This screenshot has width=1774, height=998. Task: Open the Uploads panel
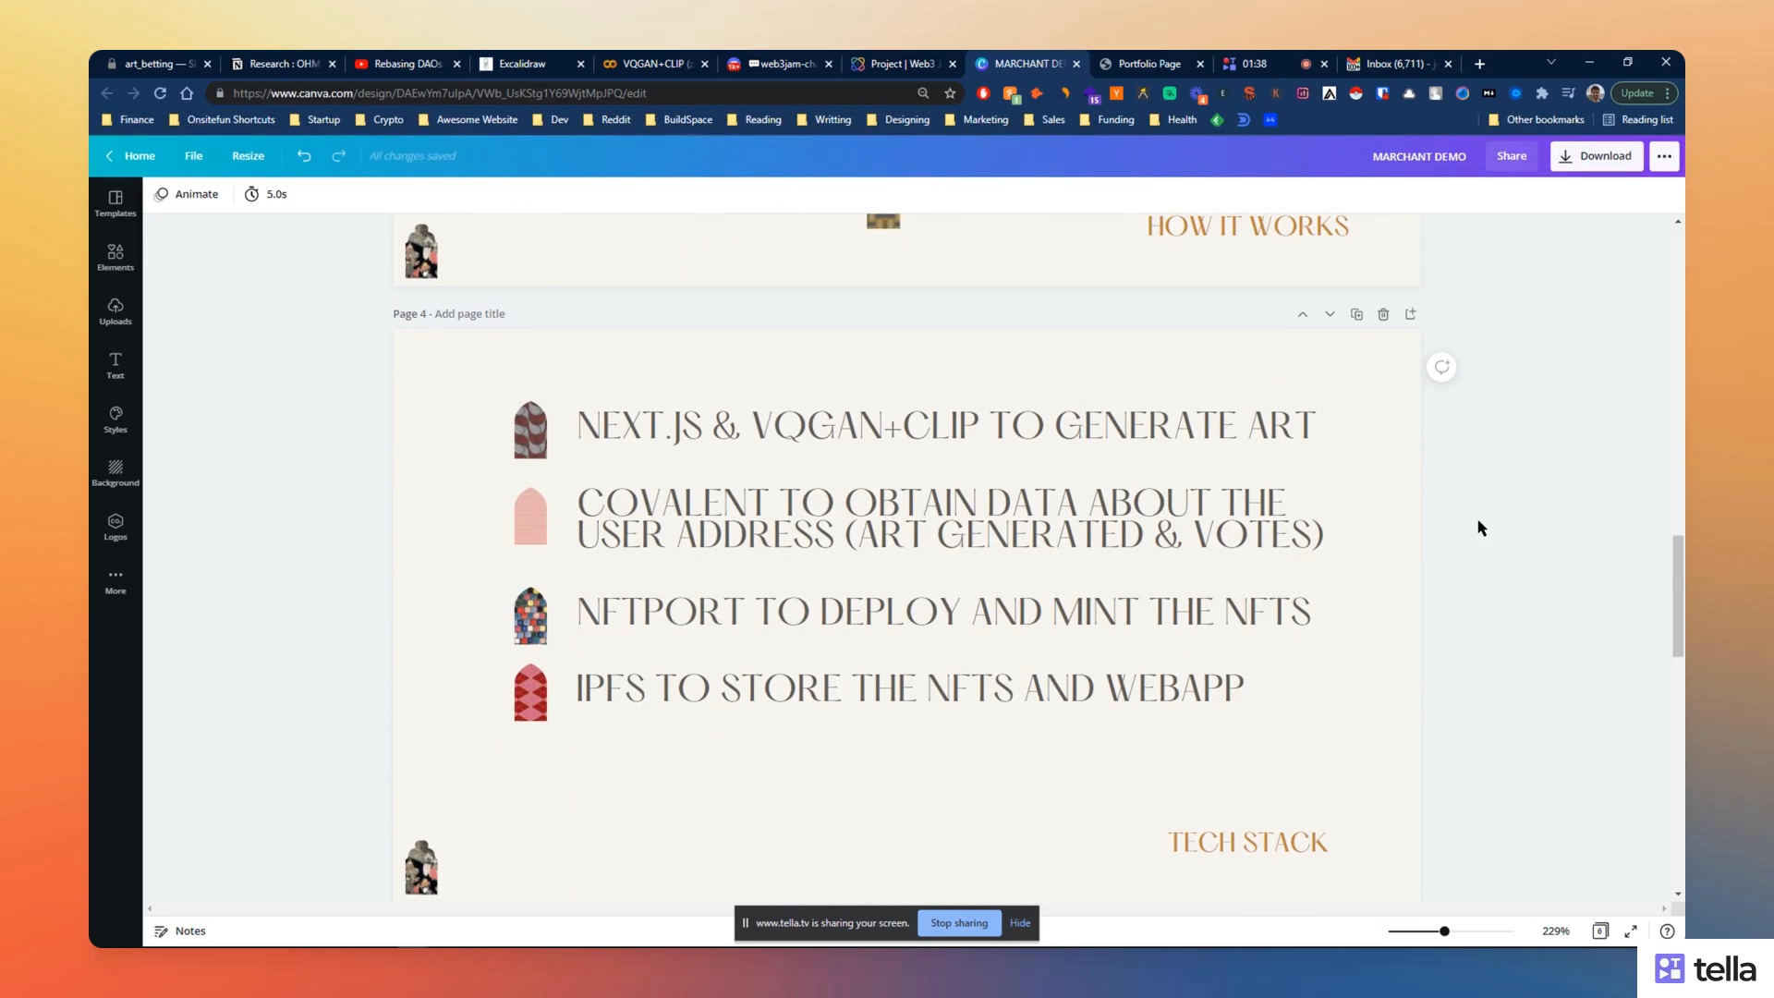115,311
